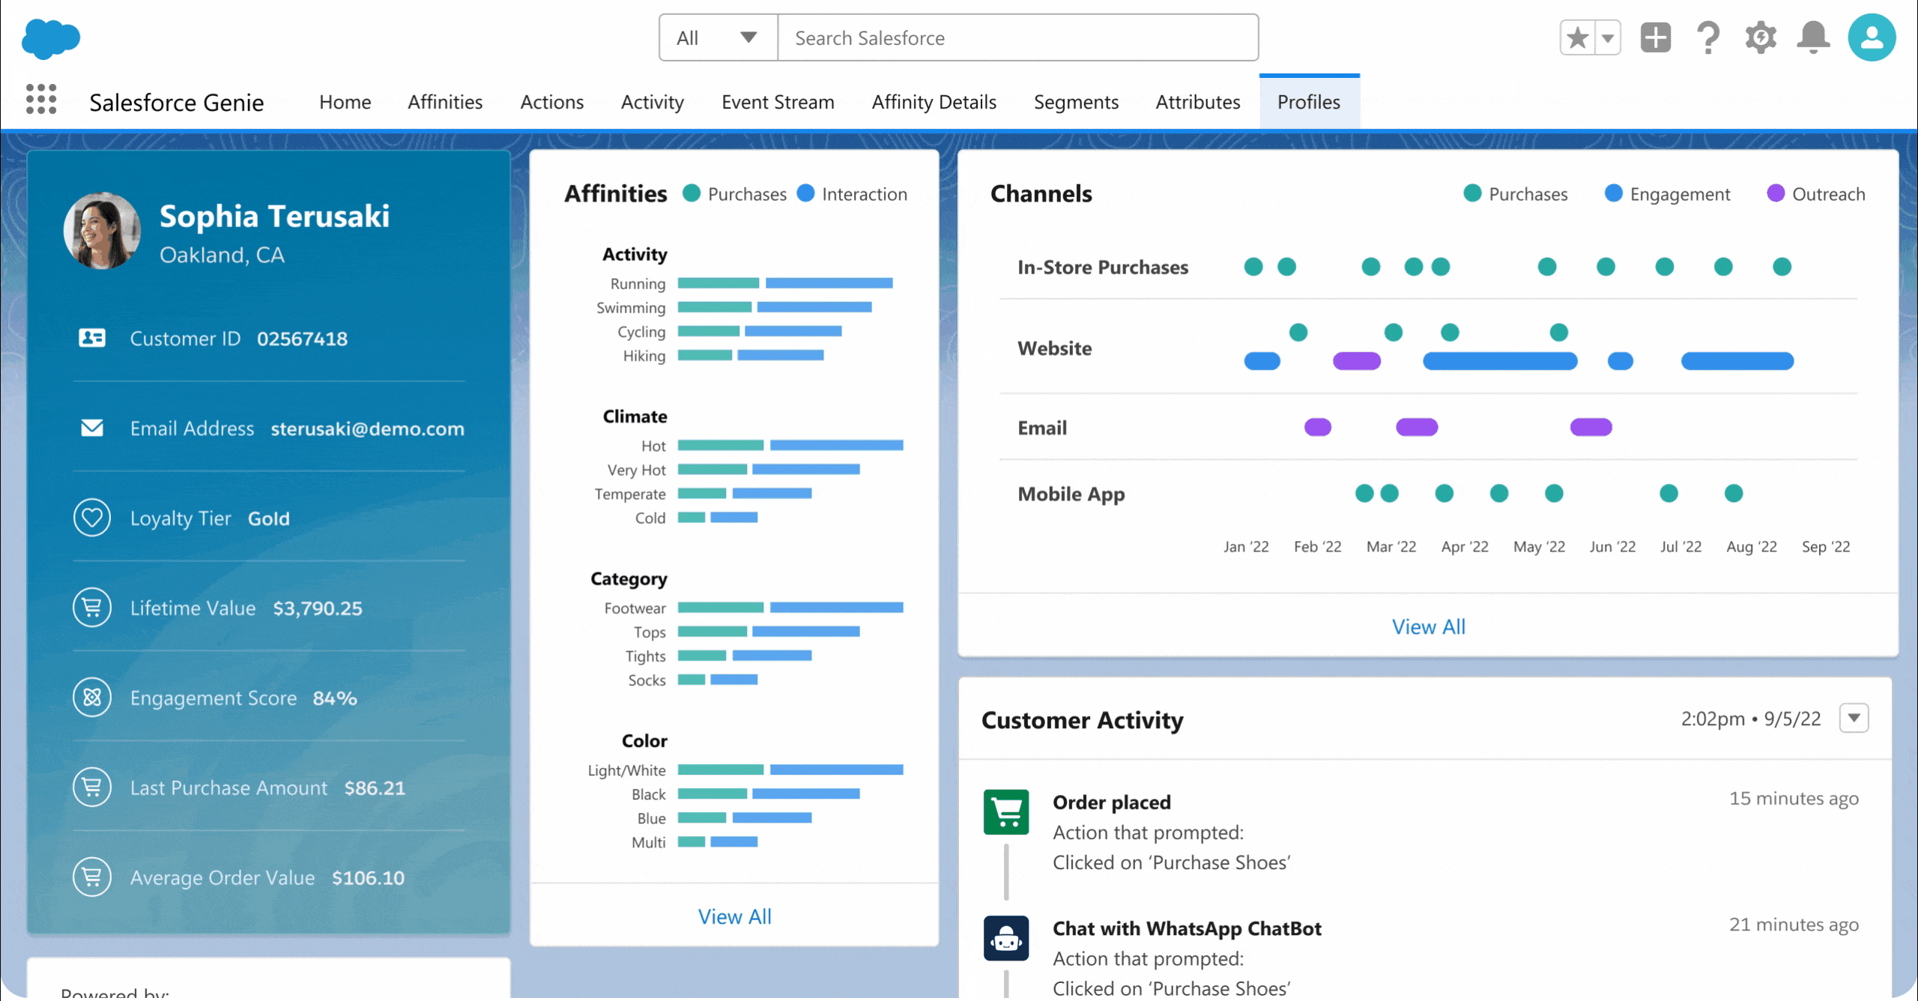Open the global create plus icon
This screenshot has height=1001, width=1918.
pyautogui.click(x=1655, y=37)
